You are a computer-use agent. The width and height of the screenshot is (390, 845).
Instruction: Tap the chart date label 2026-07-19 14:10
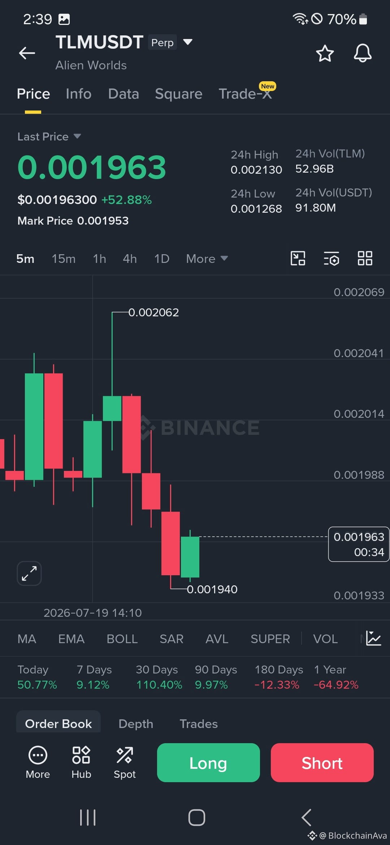pyautogui.click(x=92, y=613)
